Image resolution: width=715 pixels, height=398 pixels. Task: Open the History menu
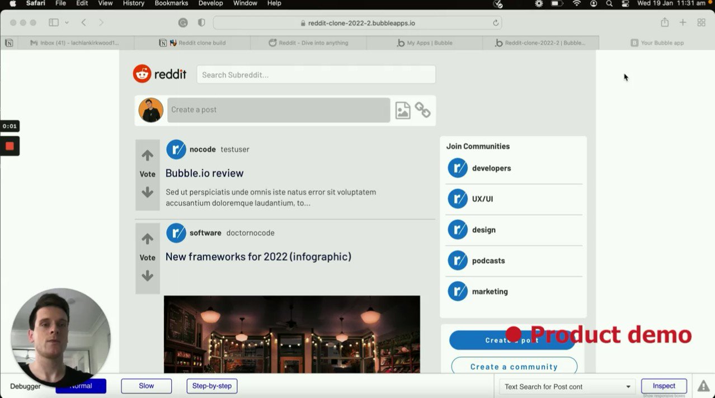(x=133, y=3)
